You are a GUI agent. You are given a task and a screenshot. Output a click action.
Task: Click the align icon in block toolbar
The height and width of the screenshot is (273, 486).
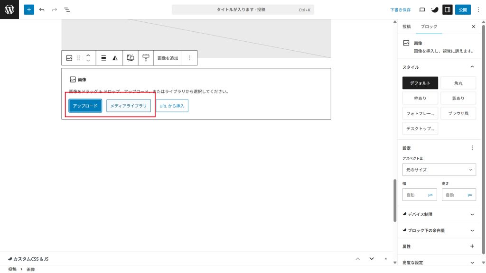(103, 58)
